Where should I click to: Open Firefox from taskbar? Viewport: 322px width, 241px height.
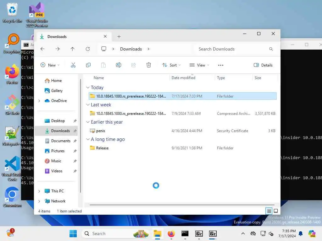tap(171, 233)
